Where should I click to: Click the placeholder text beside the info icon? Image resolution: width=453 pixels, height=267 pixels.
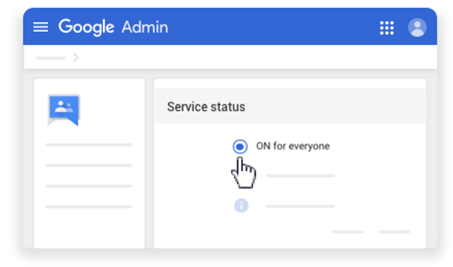[300, 207]
